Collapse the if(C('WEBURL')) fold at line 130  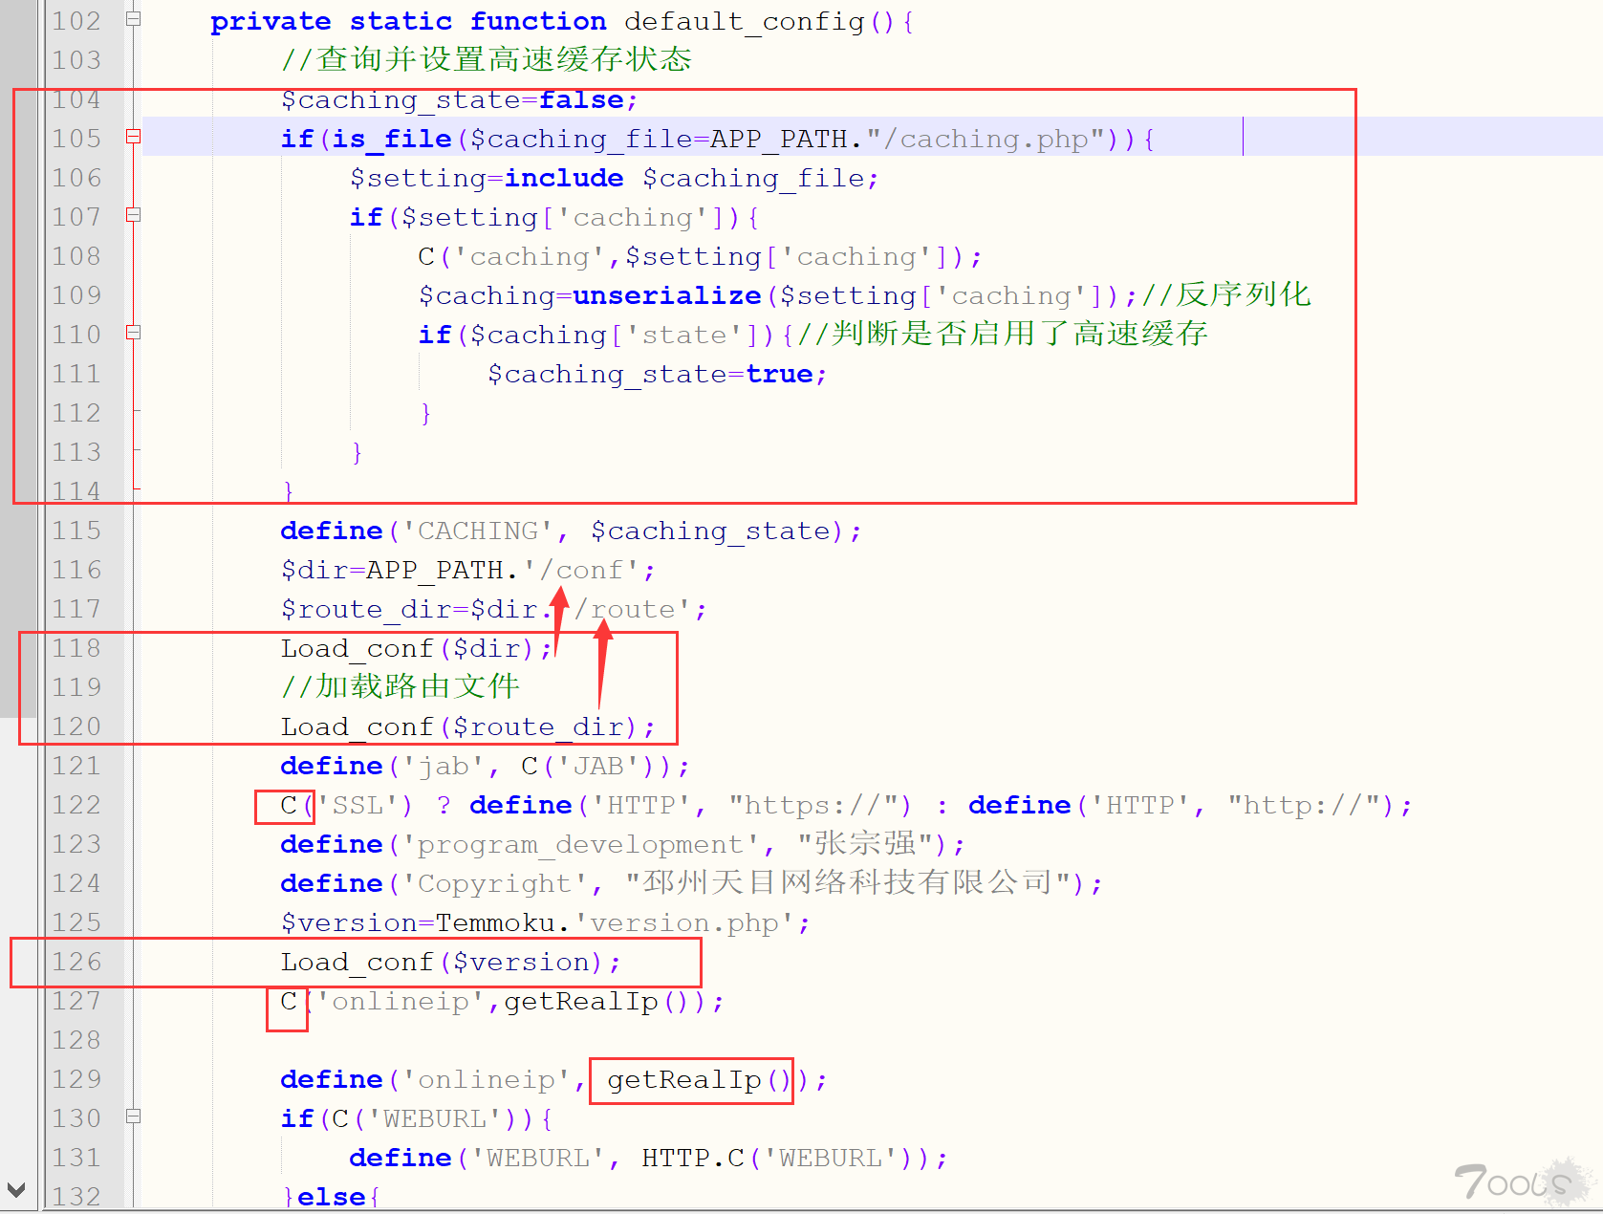134,1116
